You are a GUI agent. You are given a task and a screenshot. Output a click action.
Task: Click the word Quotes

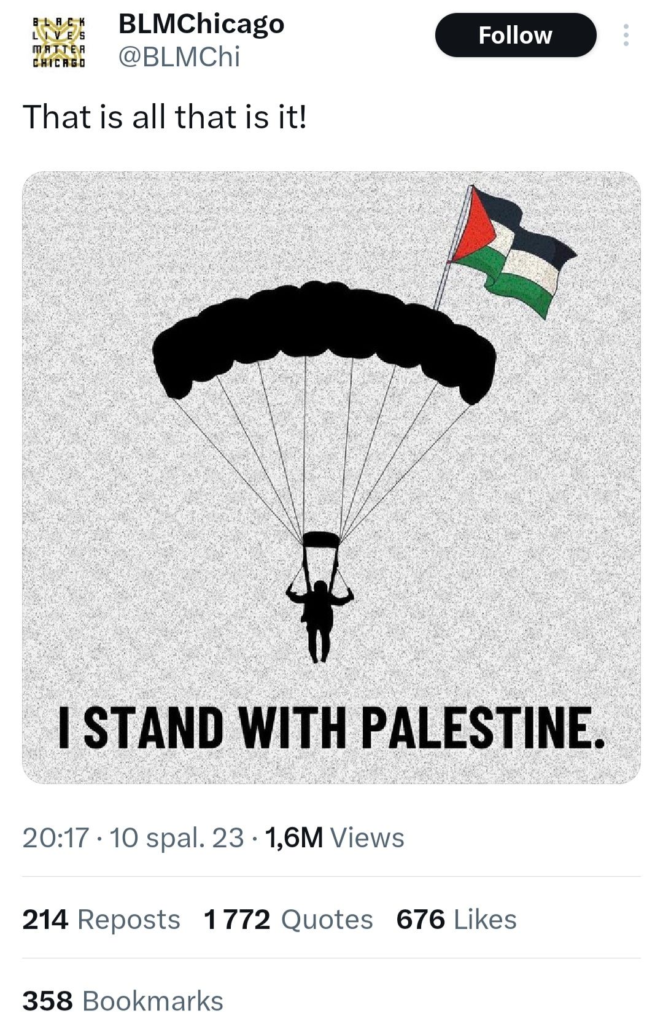click(327, 920)
